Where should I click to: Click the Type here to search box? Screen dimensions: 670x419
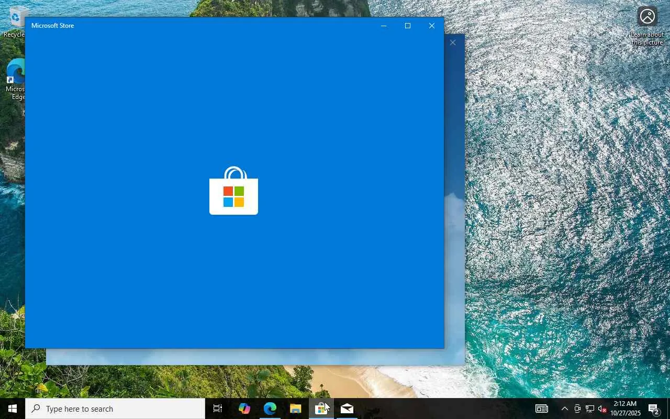115,409
